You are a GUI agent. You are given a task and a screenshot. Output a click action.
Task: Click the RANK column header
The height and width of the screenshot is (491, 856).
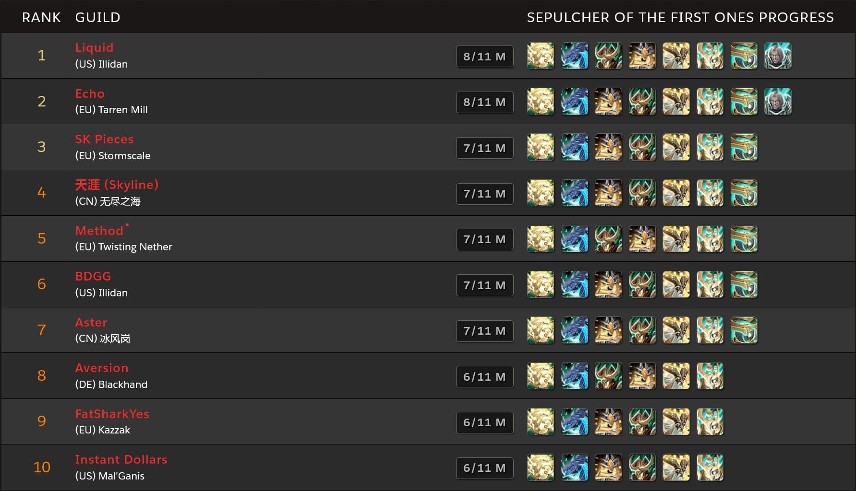point(41,17)
